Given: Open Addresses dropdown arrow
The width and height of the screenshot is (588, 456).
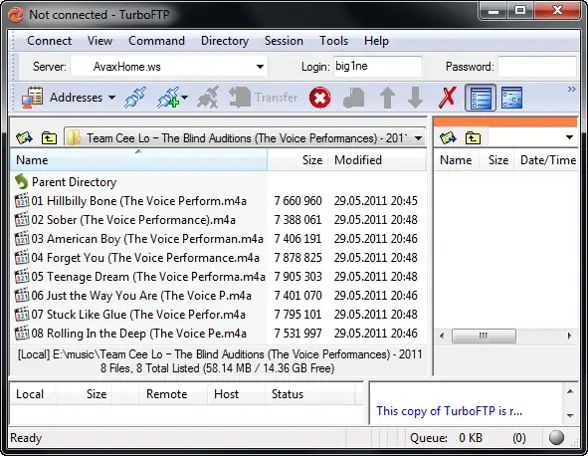Looking at the screenshot, I should coord(111,98).
